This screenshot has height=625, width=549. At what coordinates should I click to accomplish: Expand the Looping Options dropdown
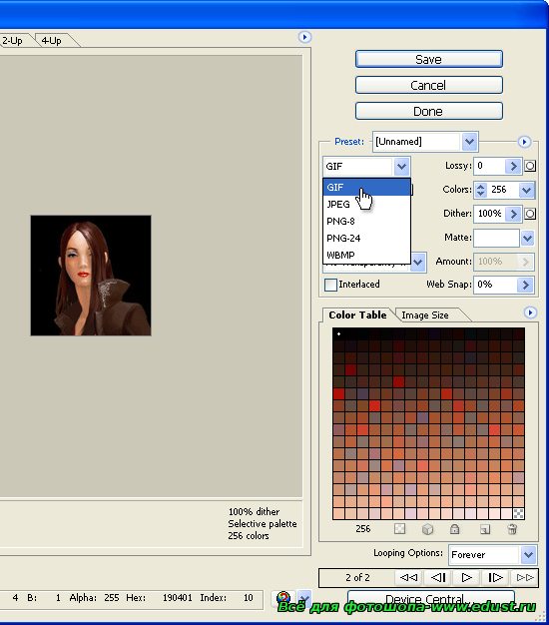point(528,554)
